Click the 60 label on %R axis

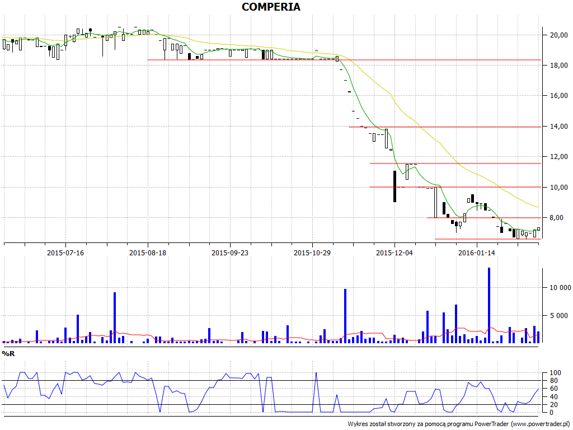(553, 389)
